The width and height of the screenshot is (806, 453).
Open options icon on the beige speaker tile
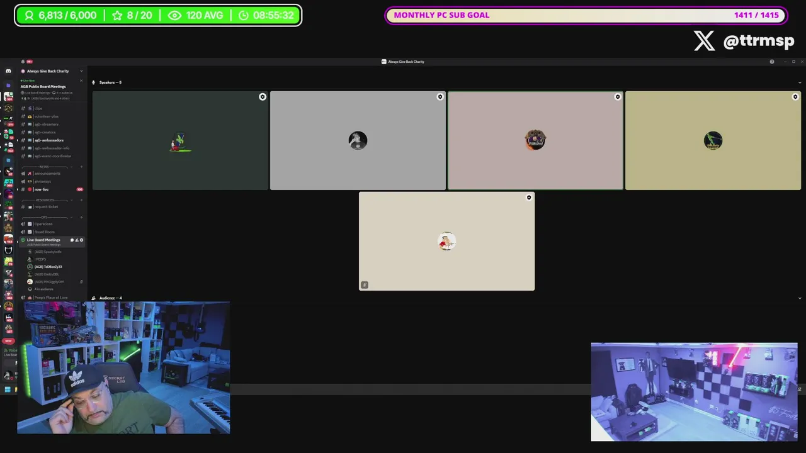(529, 198)
